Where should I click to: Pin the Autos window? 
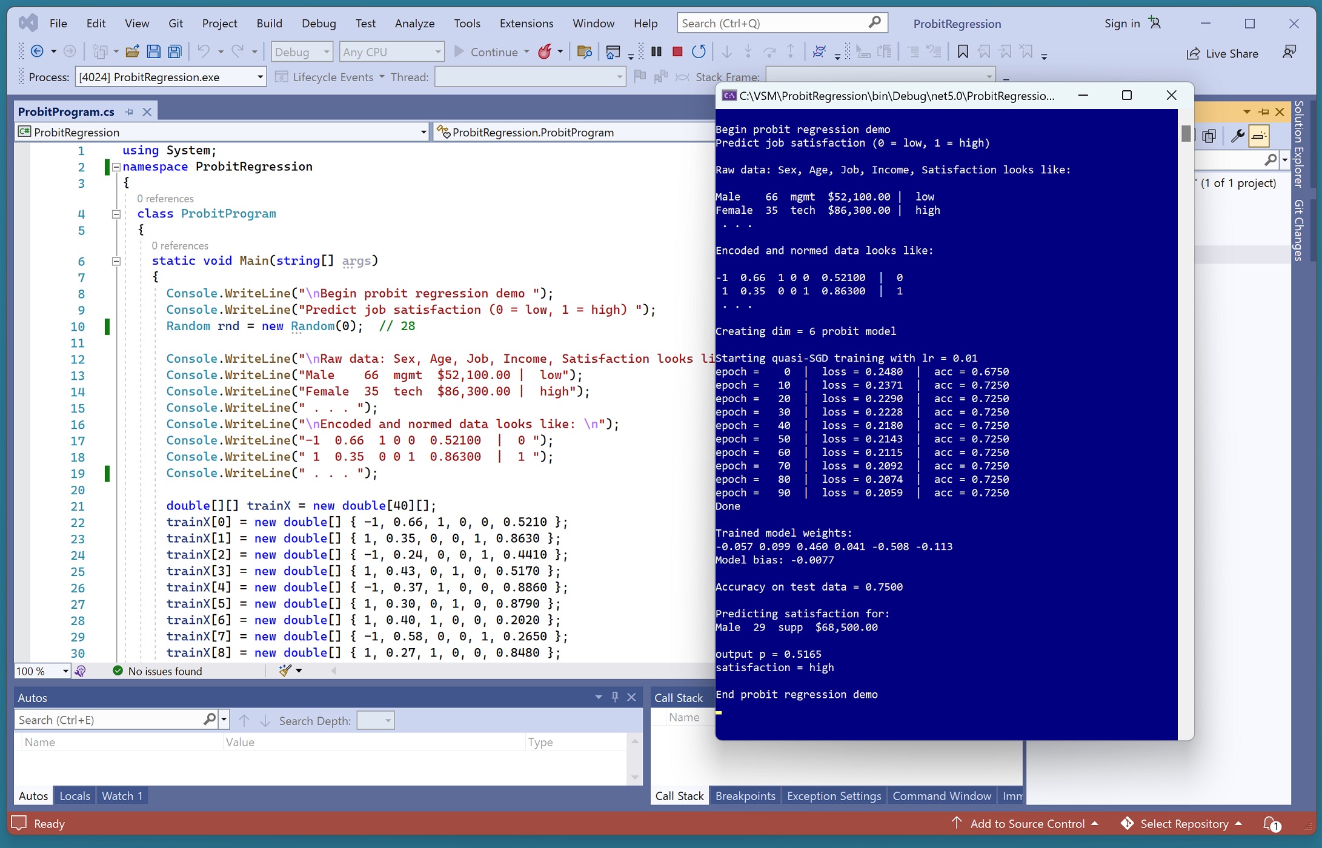pos(615,697)
